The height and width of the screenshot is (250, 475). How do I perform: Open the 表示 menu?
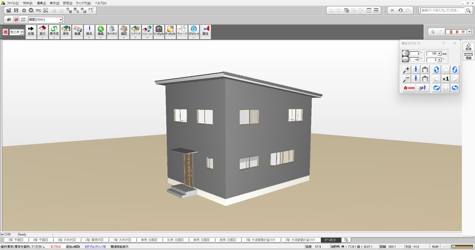point(55,3)
